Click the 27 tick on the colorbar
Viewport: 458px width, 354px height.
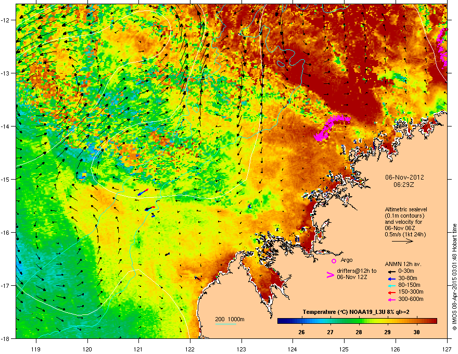coord(330,332)
